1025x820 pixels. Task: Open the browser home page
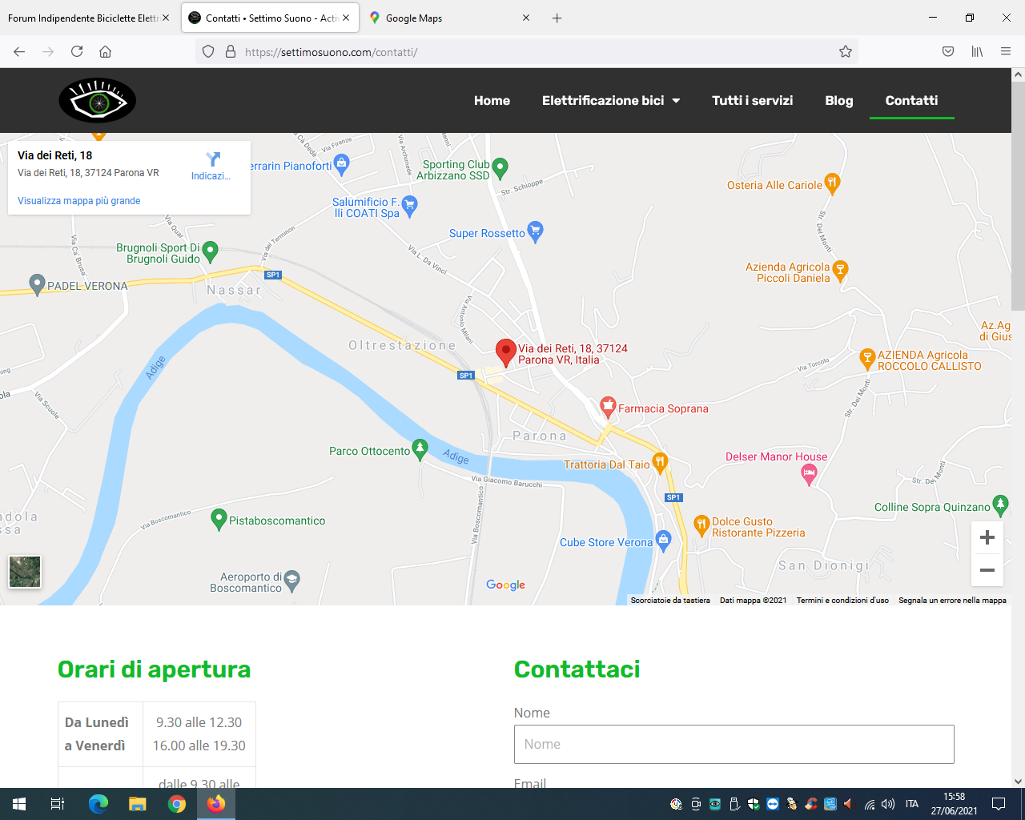pyautogui.click(x=105, y=51)
